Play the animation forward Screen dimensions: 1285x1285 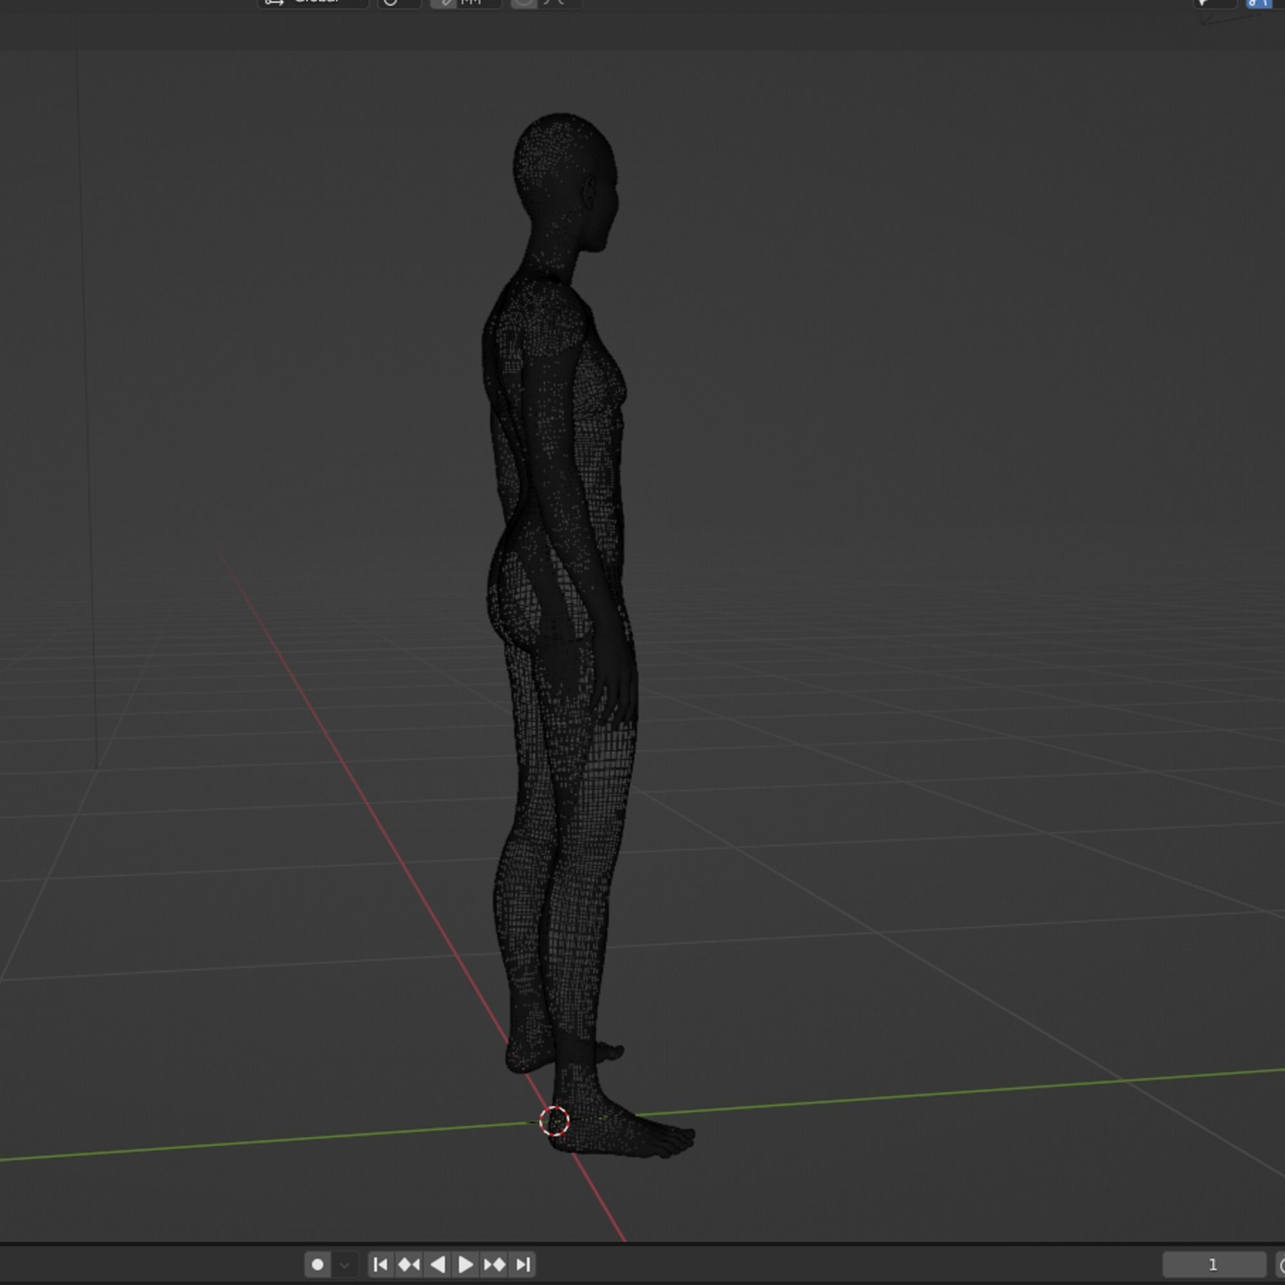[x=466, y=1264]
